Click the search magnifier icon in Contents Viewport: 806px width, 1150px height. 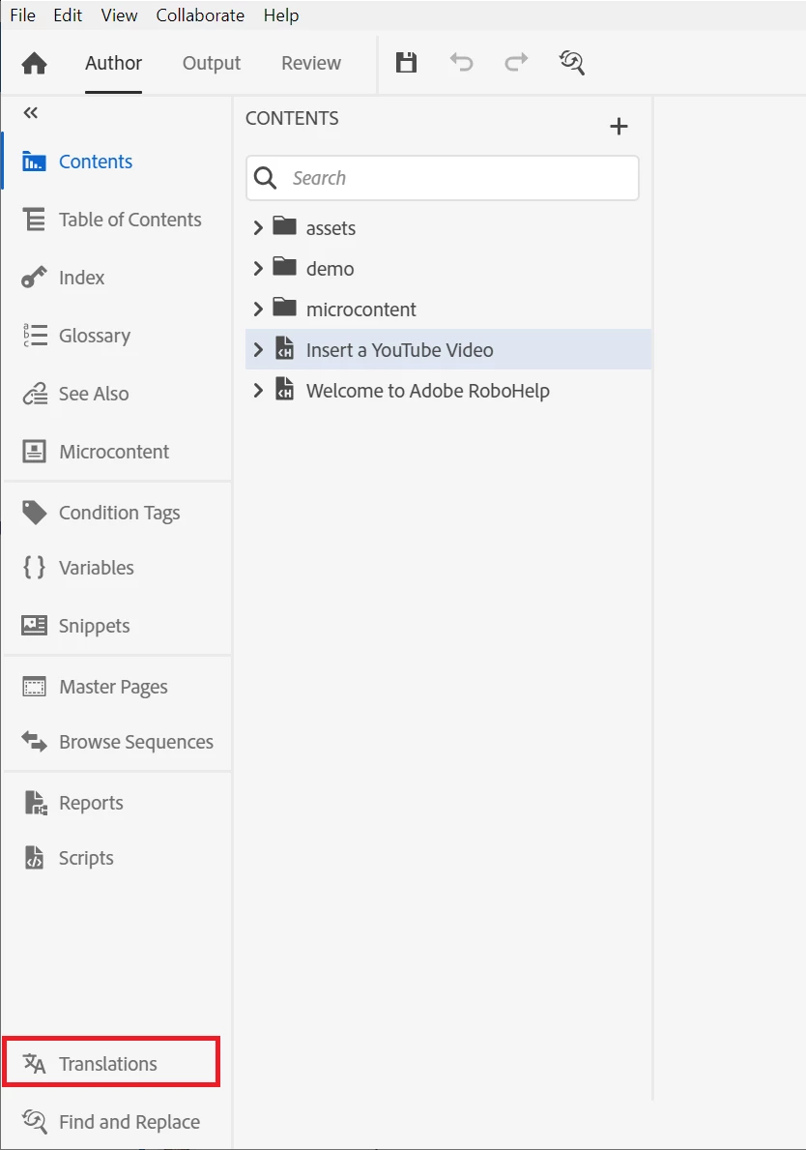click(x=265, y=178)
